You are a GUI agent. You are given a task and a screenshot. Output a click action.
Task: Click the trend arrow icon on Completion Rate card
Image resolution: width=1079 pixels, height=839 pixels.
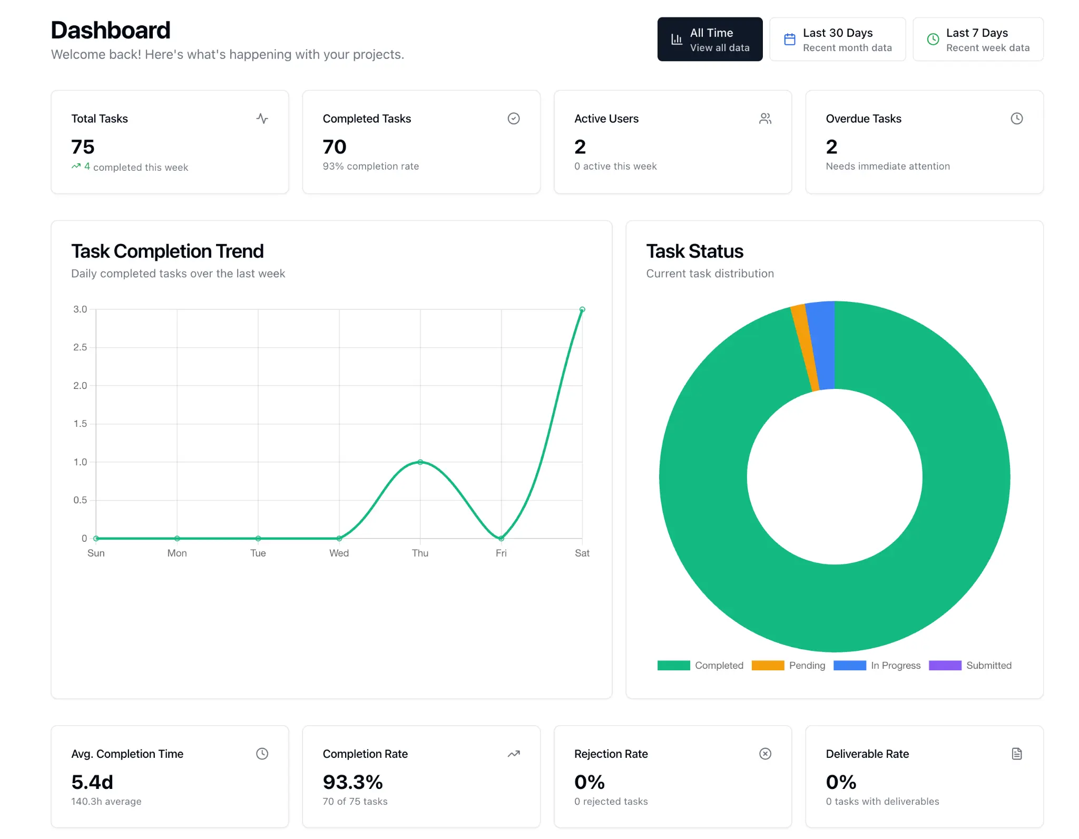(x=514, y=754)
